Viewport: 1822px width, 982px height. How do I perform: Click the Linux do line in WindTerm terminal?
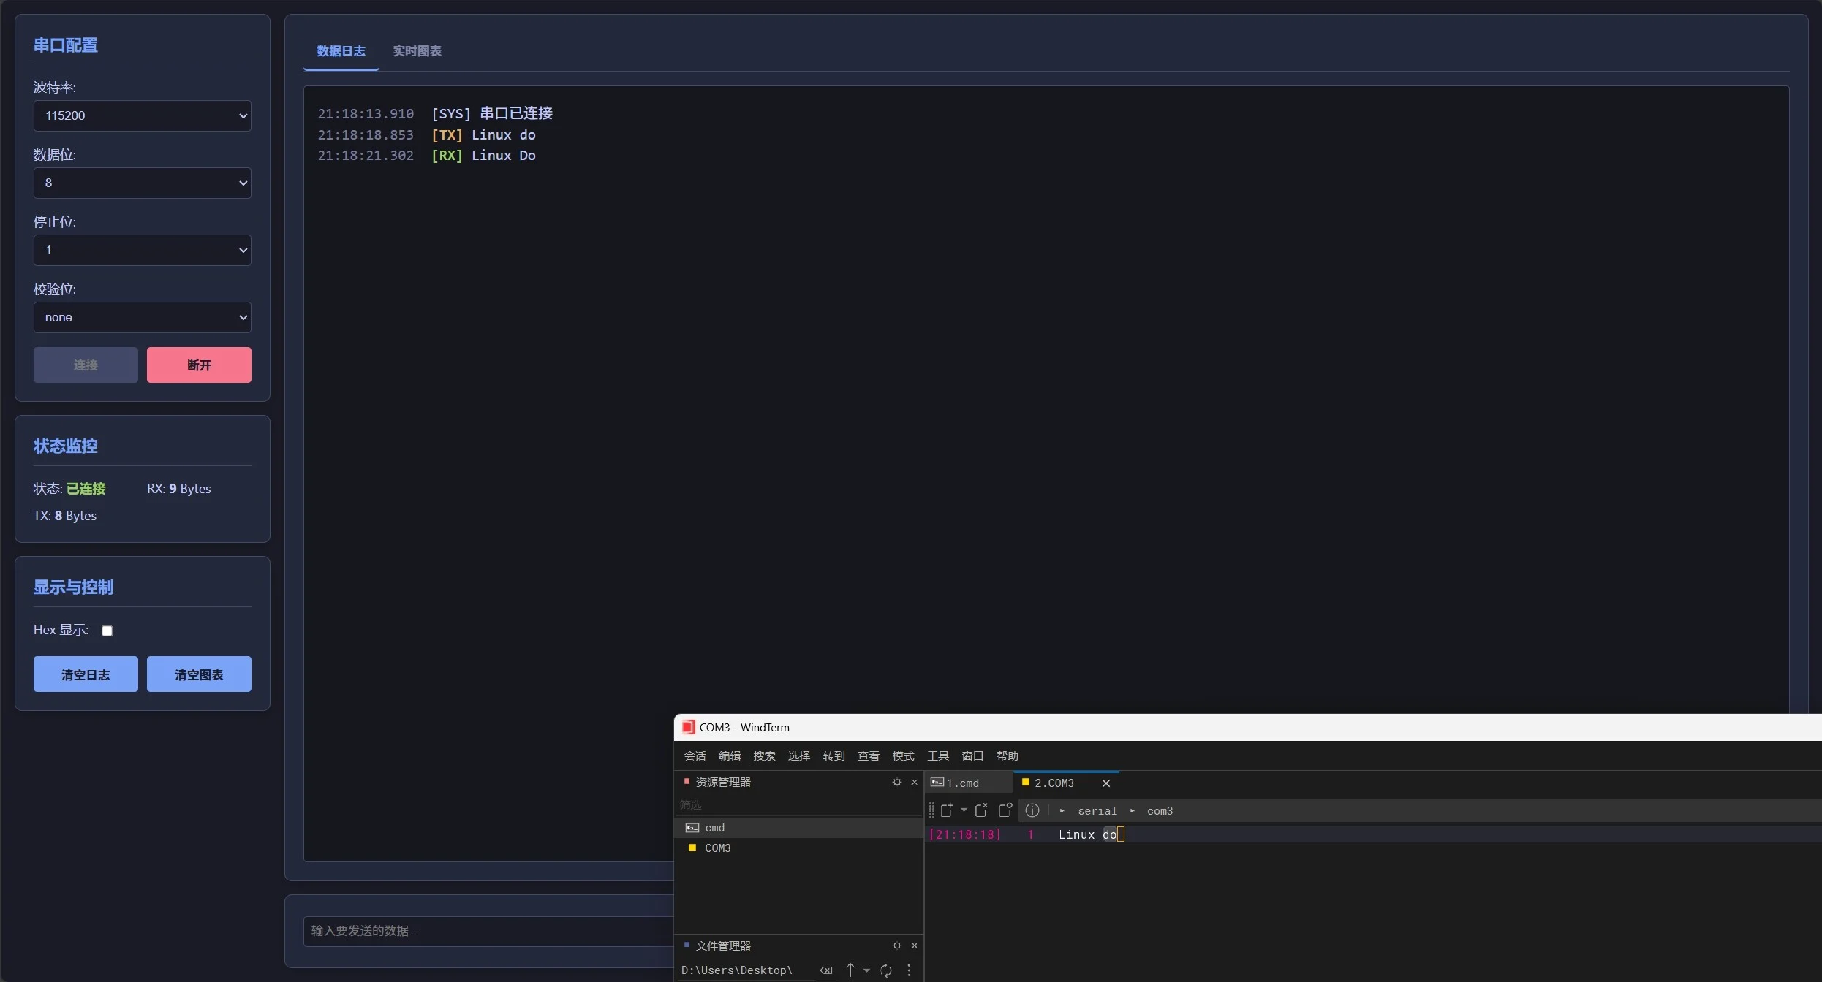[x=1088, y=834]
